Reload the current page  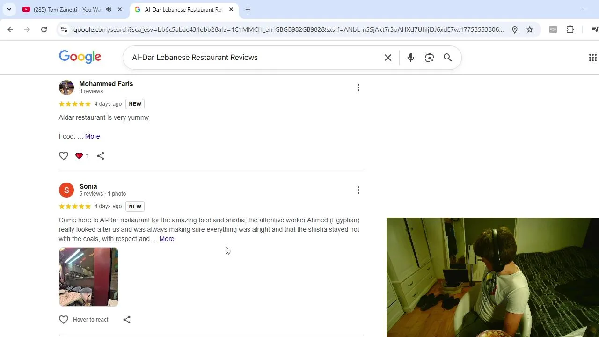coord(44,29)
